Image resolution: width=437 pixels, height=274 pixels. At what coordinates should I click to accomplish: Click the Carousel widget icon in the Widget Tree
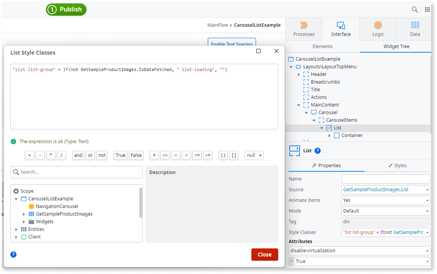[314, 113]
